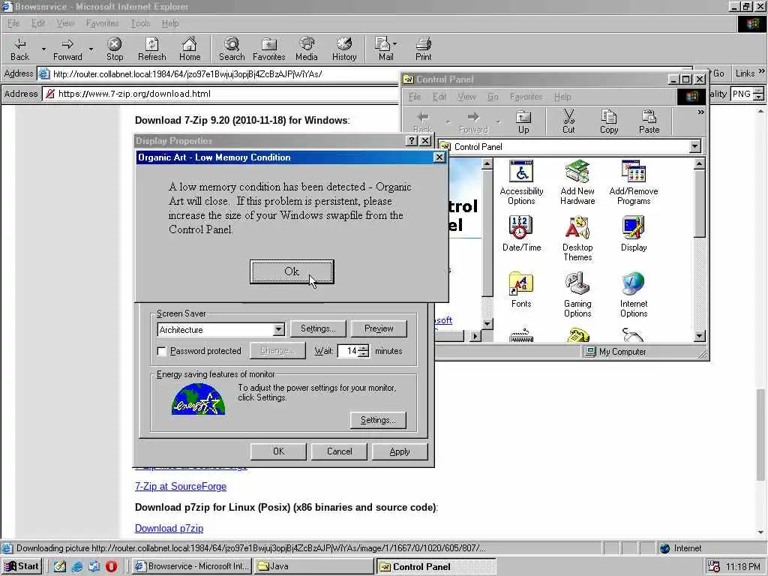Click the Control Panel icon list scrollbar down arrow
Screen dimensions: 768x576
pos(700,335)
